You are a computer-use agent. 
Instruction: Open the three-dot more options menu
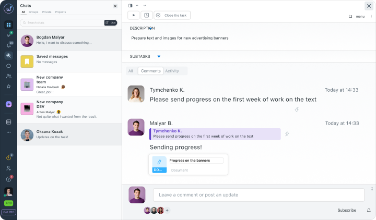(x=371, y=17)
